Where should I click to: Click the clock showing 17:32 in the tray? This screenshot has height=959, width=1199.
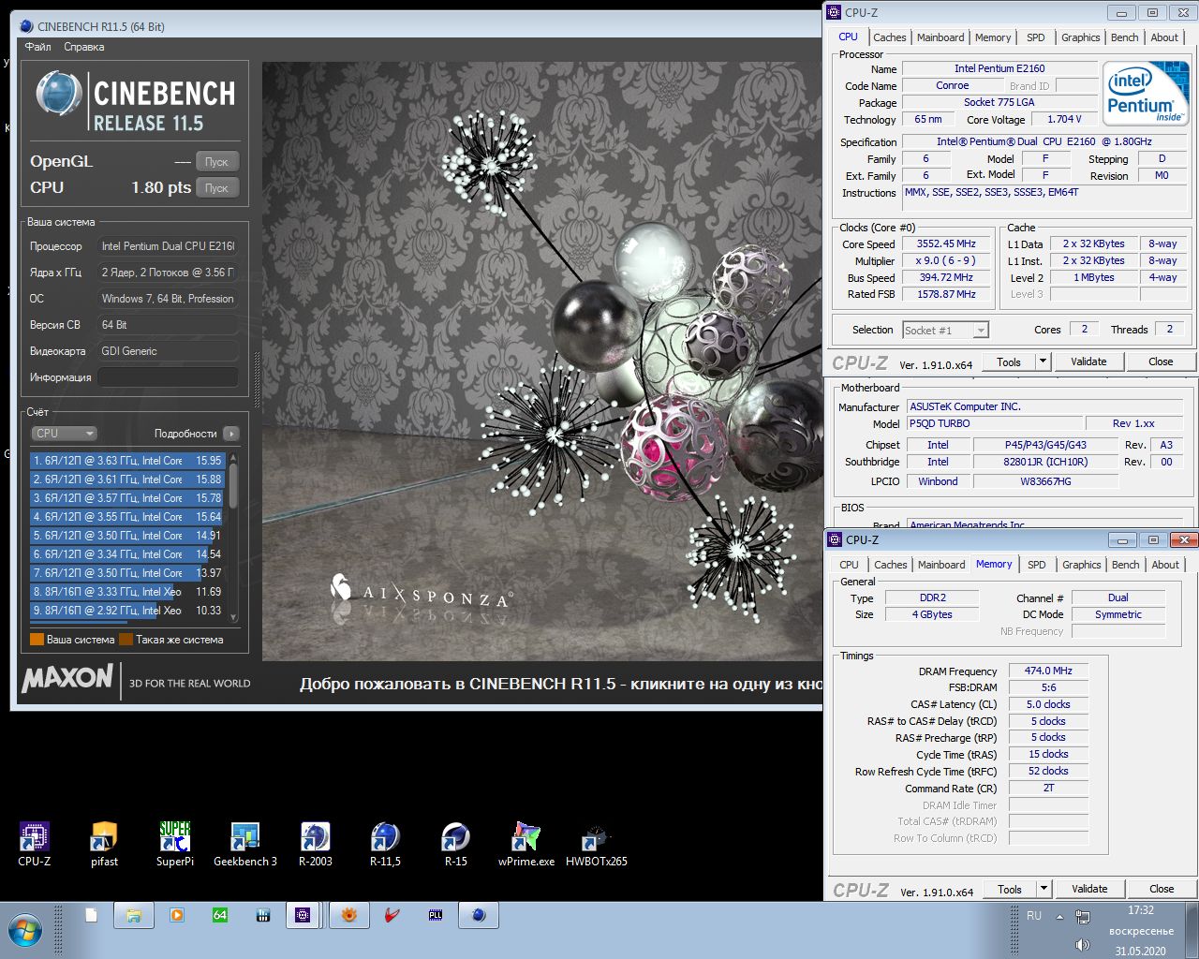pyautogui.click(x=1140, y=910)
